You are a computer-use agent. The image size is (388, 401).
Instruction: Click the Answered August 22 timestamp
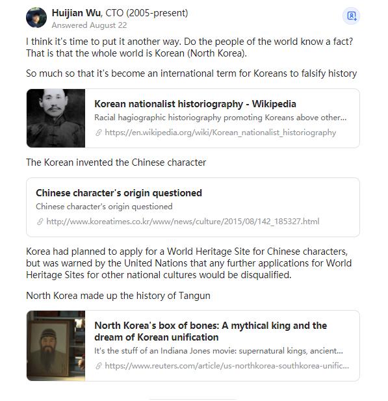coord(89,25)
